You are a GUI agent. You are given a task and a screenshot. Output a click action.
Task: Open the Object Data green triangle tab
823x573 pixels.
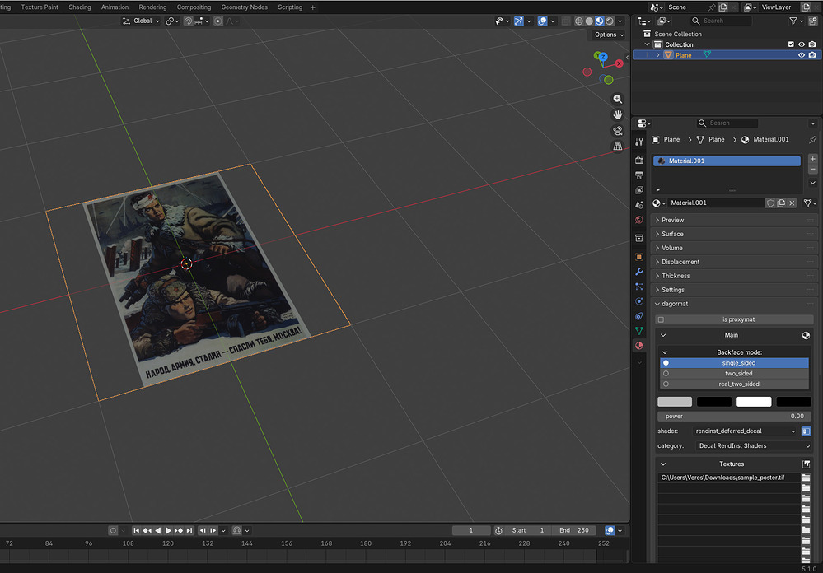pyautogui.click(x=639, y=331)
